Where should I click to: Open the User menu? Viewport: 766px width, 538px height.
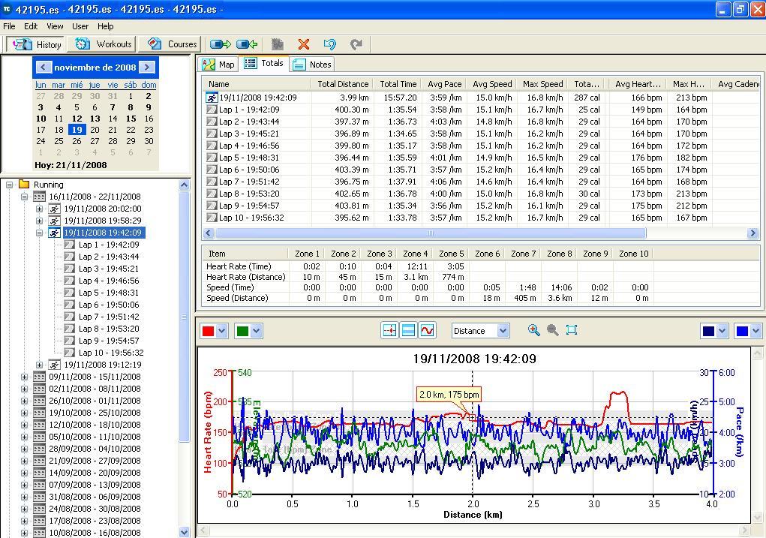coord(80,26)
